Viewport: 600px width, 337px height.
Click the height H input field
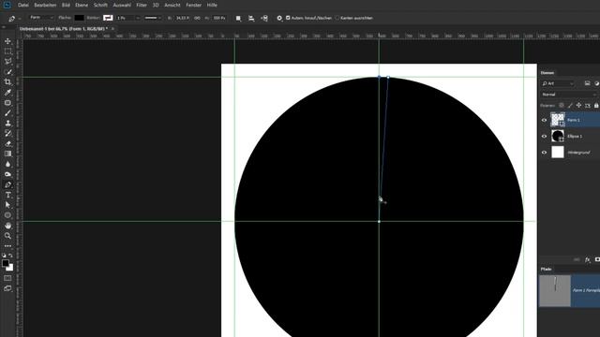tap(219, 18)
